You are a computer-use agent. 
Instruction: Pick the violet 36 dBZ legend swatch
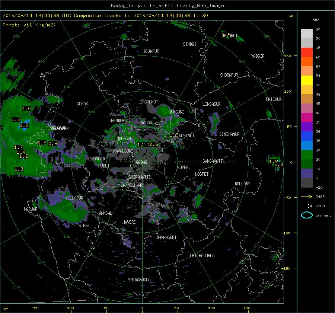click(x=307, y=127)
